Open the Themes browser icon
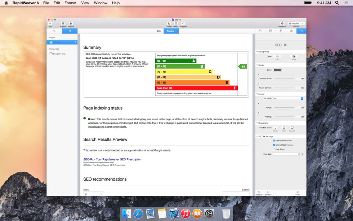353x221 pixels. click(x=169, y=24)
